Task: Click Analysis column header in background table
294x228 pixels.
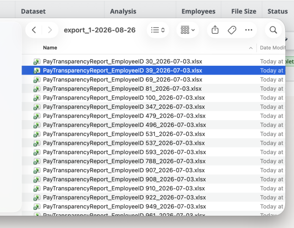Action: tap(123, 11)
